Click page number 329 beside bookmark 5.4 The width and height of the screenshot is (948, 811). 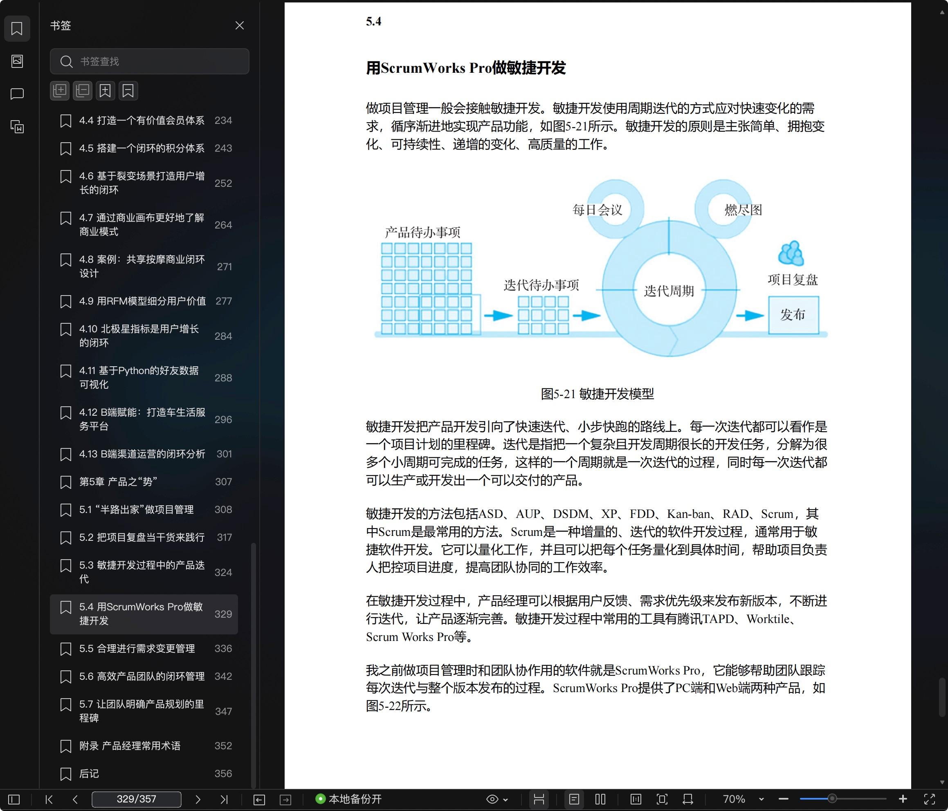pyautogui.click(x=223, y=614)
